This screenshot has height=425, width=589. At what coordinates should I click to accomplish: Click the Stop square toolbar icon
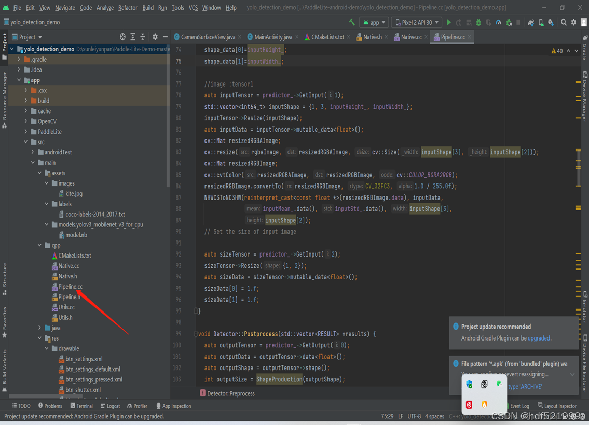pyautogui.click(x=518, y=22)
